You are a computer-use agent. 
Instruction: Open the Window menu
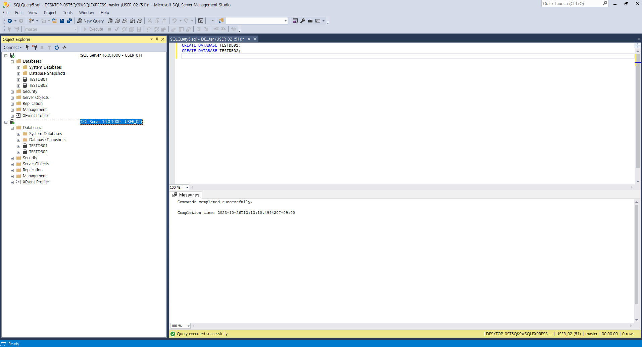click(86, 12)
